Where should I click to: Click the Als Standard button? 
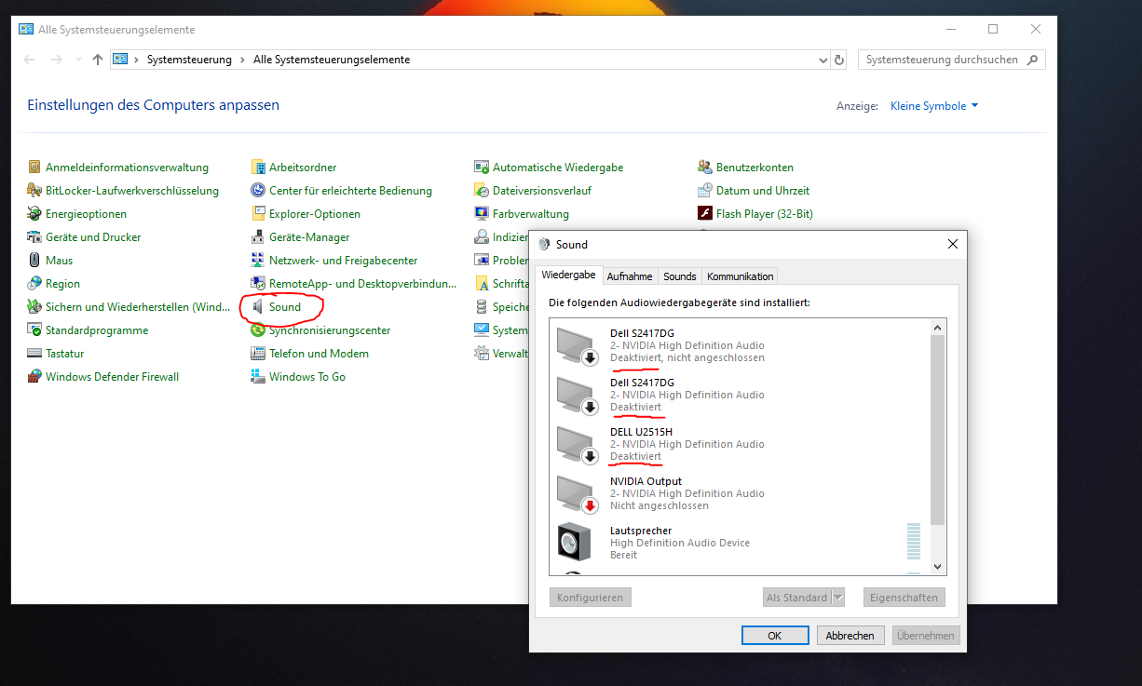(x=796, y=598)
